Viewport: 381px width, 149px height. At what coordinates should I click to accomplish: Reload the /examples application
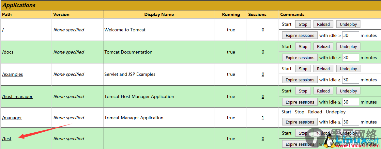pos(323,69)
